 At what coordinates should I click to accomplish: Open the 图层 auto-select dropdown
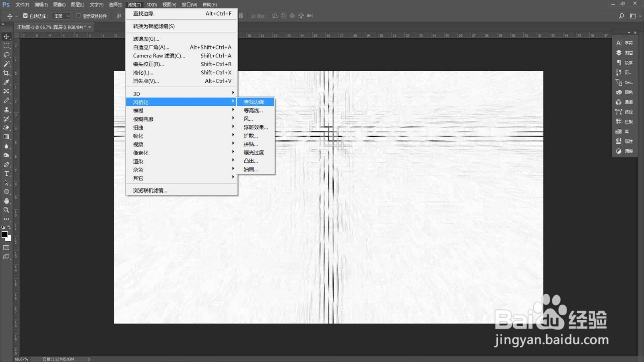tap(62, 16)
